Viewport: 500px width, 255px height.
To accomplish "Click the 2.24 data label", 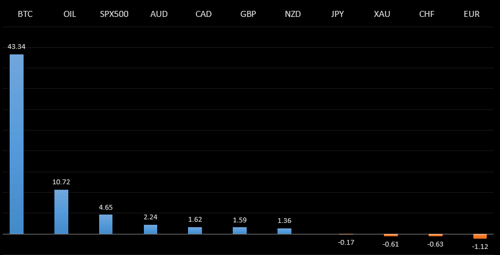I will 151,218.
